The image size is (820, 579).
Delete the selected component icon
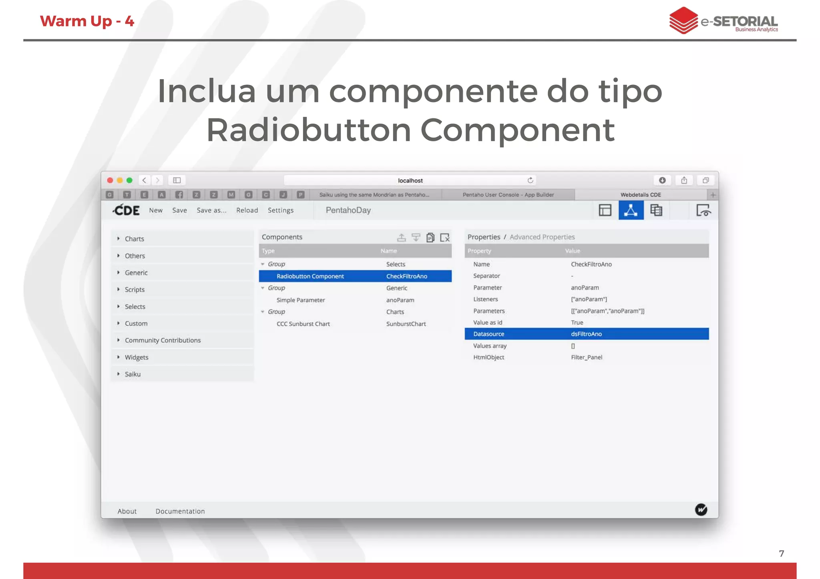click(x=445, y=237)
